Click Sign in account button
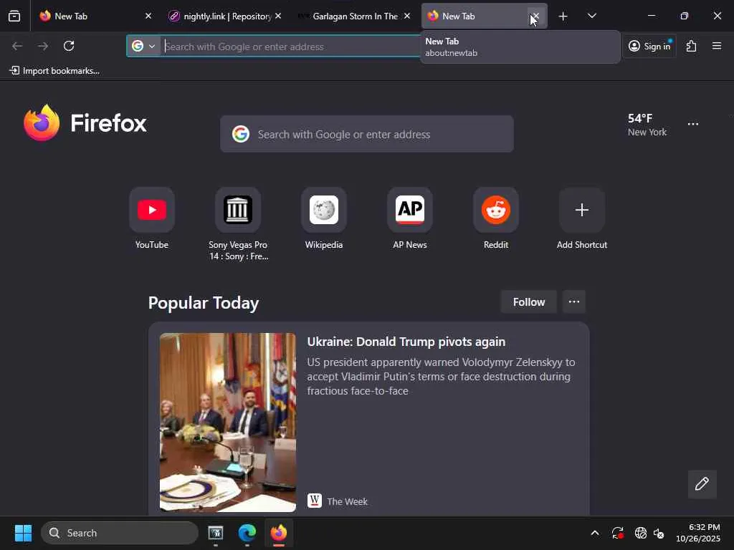 point(649,46)
